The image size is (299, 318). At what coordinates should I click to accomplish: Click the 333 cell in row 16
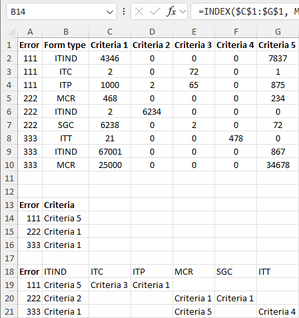[x=30, y=245]
